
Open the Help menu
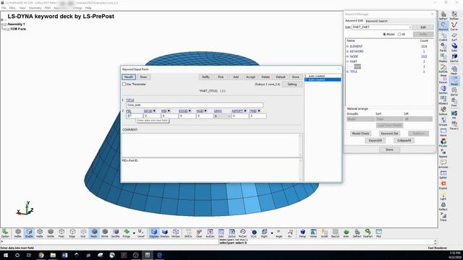click(x=88, y=8)
